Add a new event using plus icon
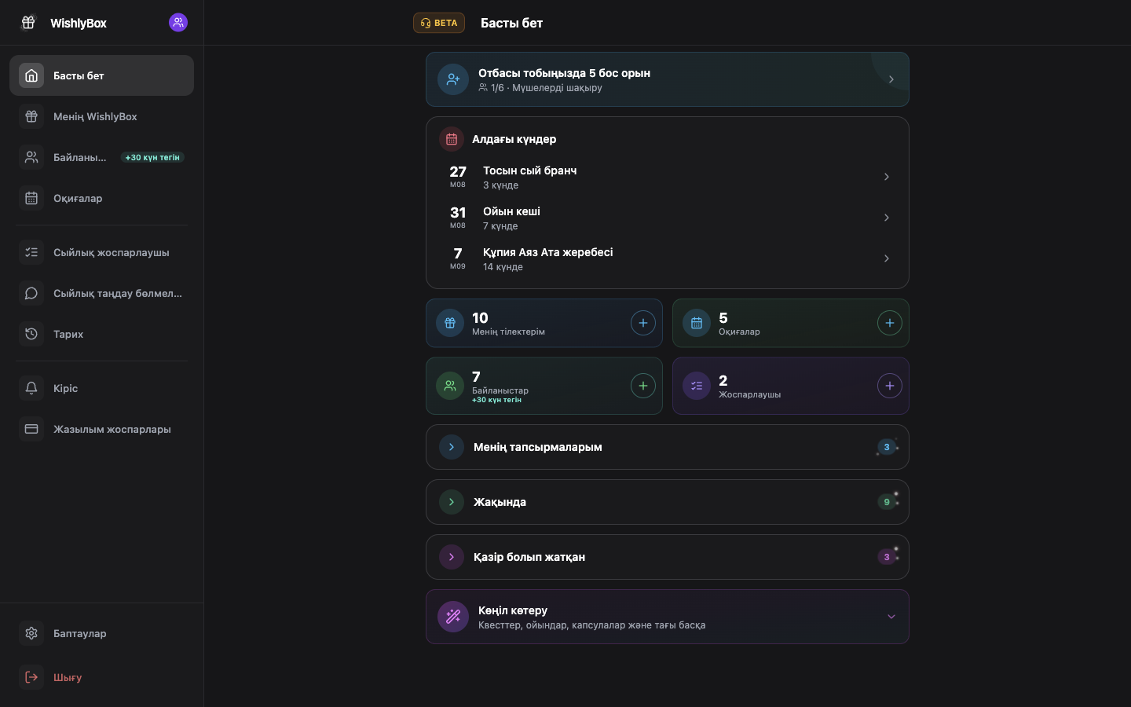The image size is (1131, 707). tap(890, 323)
